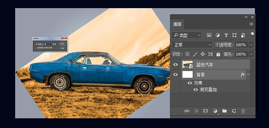The height and width of the screenshot is (128, 269).
Task: Open the 不透明度 opacity dropdown arrow
Action: pyautogui.click(x=251, y=45)
